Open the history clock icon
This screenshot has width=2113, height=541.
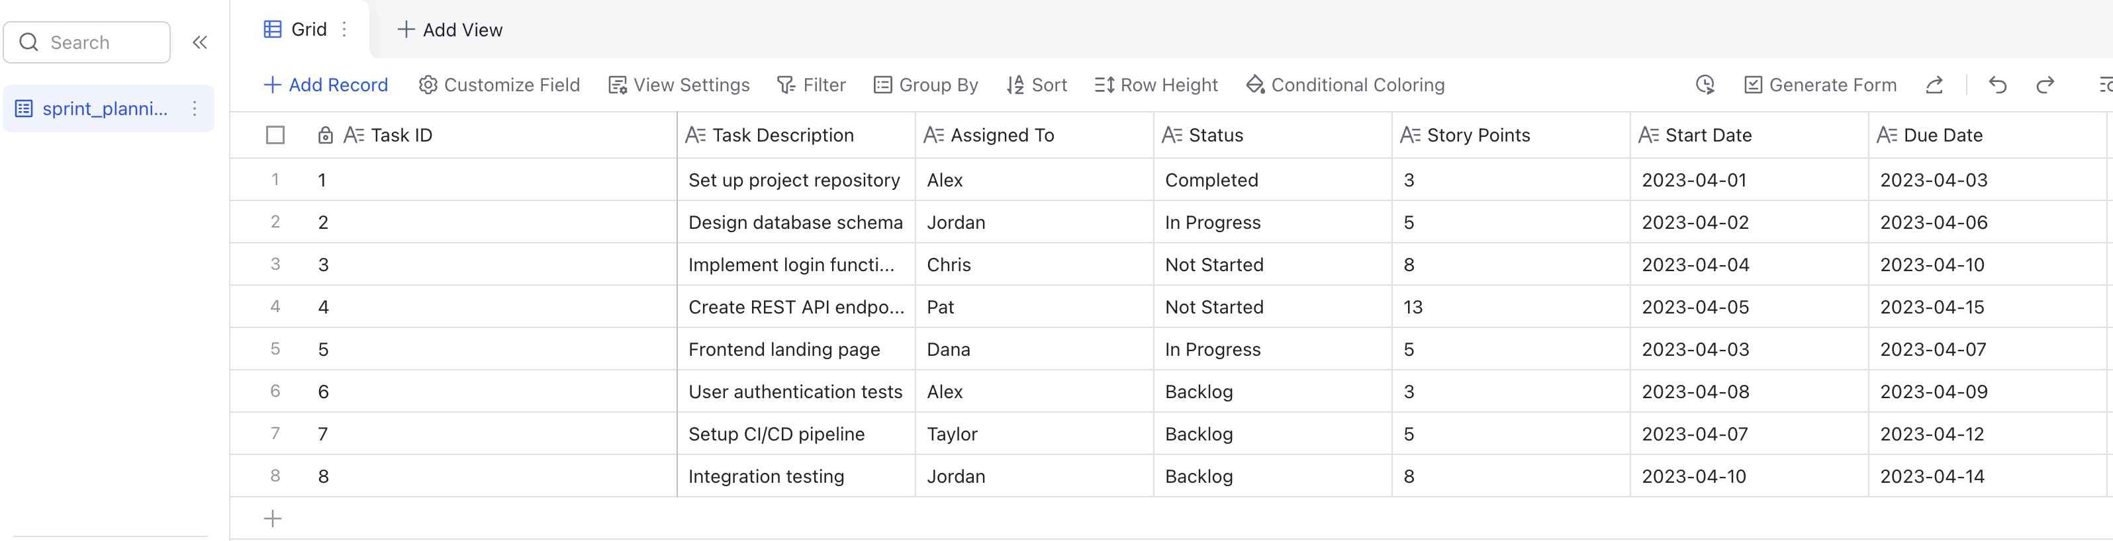point(1705,85)
